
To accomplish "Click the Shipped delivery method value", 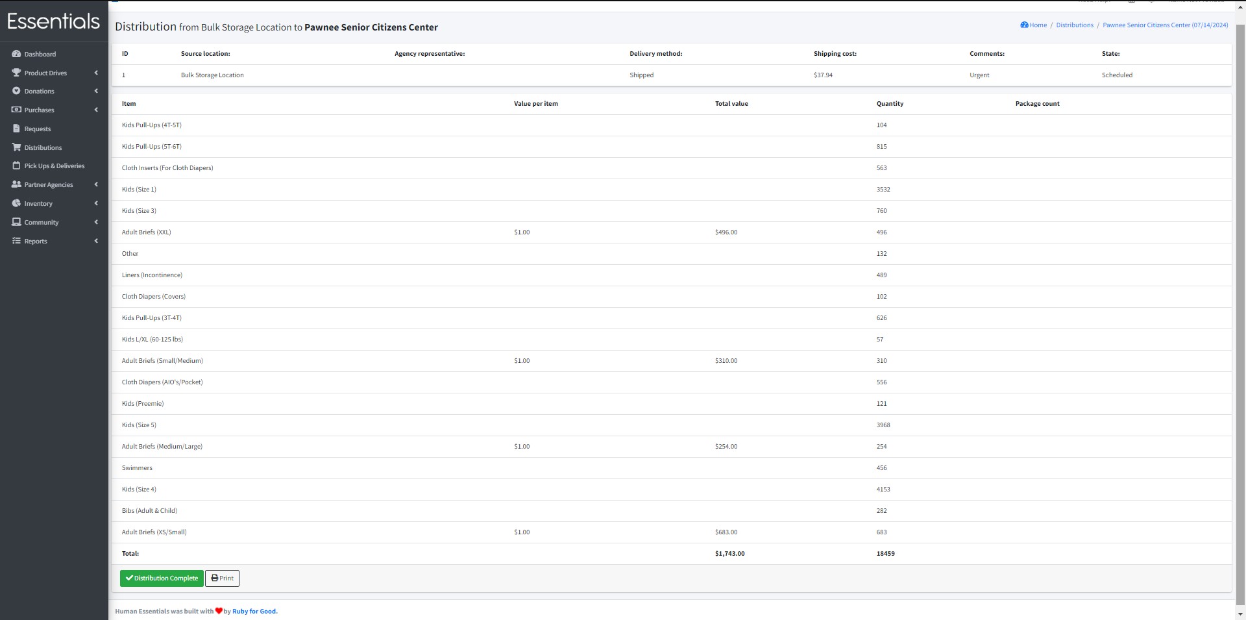I will pyautogui.click(x=641, y=75).
